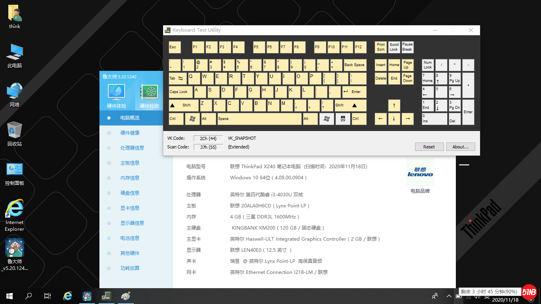541x304 pixels.
Task: Click the Caps Lock key
Action: point(181,92)
